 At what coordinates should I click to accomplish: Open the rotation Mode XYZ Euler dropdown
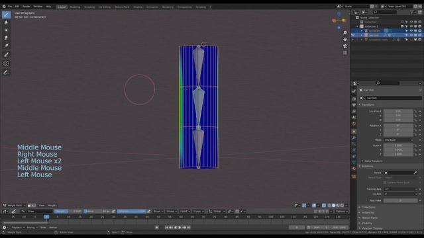399,140
